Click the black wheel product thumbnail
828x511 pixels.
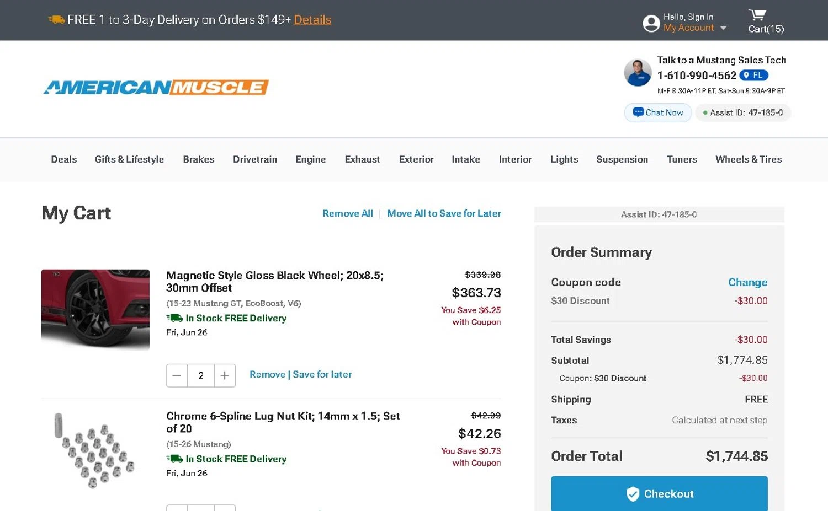pyautogui.click(x=95, y=310)
